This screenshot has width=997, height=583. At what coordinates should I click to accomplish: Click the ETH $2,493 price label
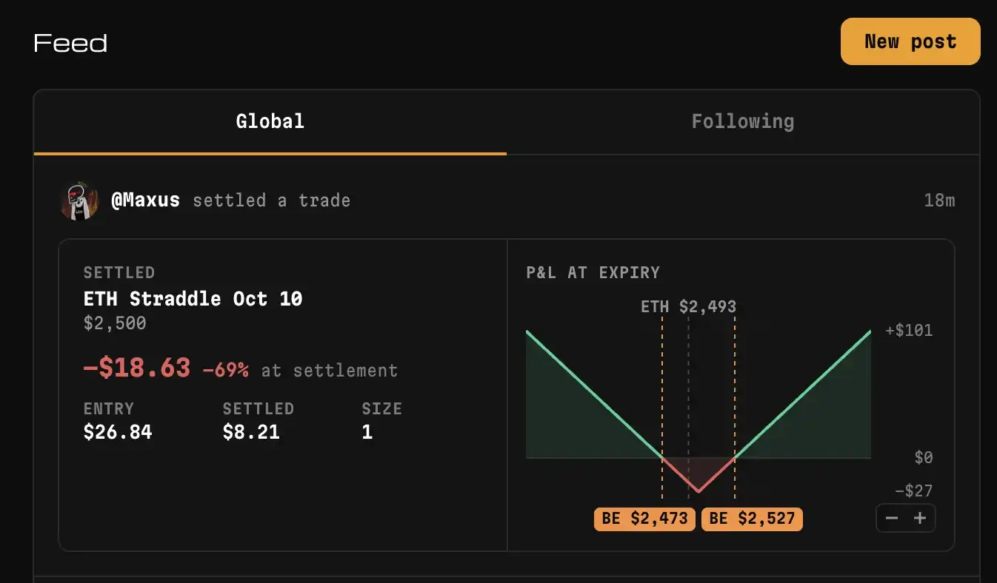(688, 306)
